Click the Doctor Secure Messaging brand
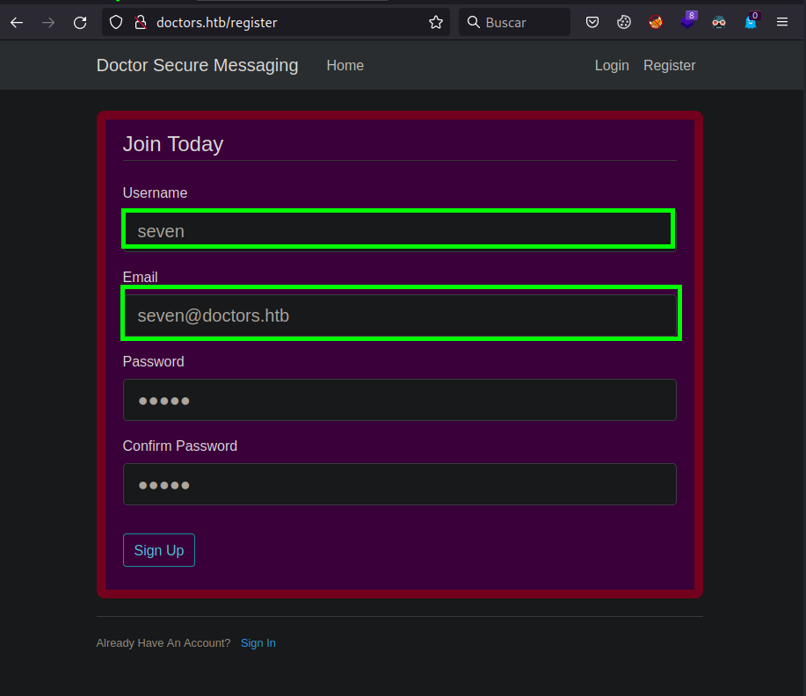The image size is (806, 696). coord(197,66)
